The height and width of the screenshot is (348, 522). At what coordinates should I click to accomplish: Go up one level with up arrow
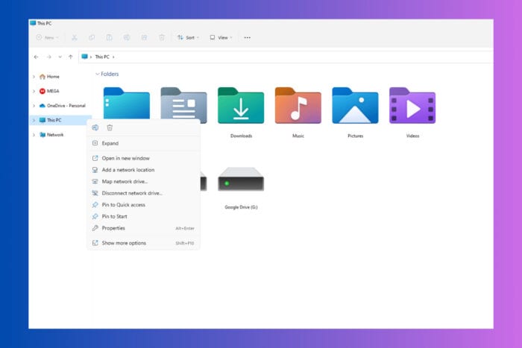(x=71, y=57)
